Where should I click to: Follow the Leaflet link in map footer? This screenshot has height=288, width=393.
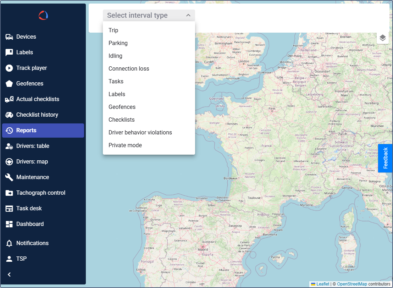click(322, 284)
